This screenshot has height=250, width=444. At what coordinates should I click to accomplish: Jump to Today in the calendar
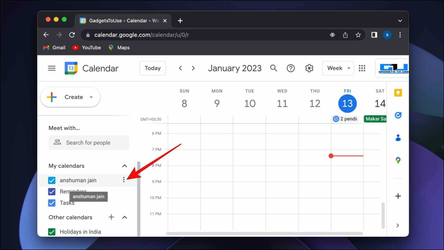click(153, 68)
